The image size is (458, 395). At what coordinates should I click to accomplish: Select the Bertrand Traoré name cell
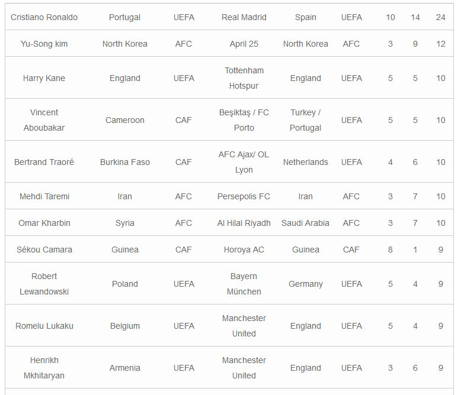pos(44,162)
